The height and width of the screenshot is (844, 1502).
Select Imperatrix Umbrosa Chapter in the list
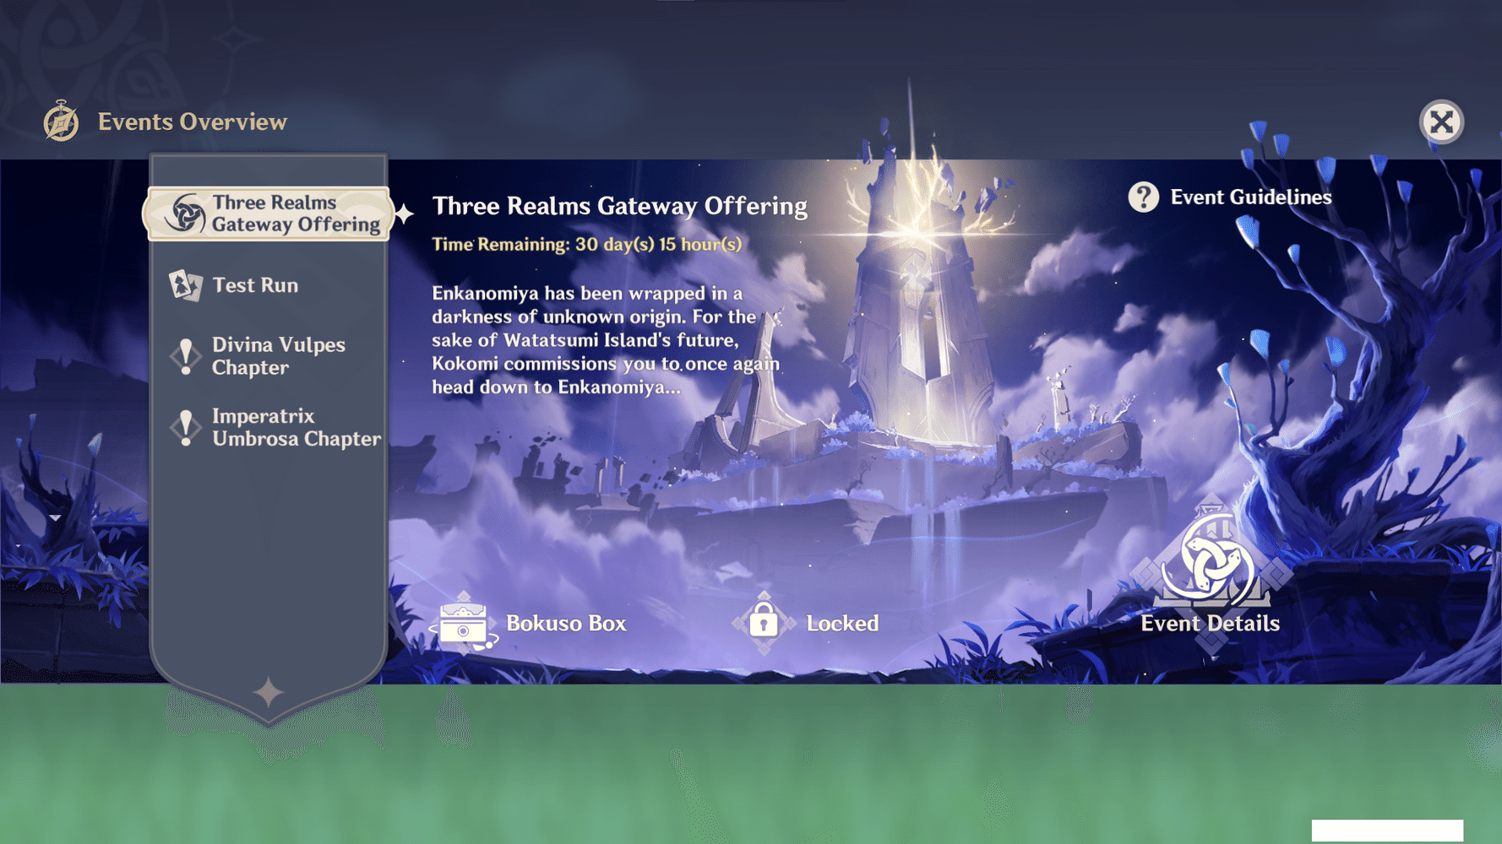[x=296, y=427]
